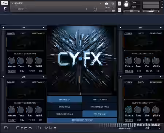Select the FILTER tab on the top-right layer
The width and height of the screenshot is (164, 133).
(x=149, y=71)
